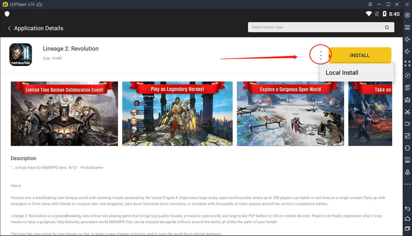This screenshot has height=236, width=412.
Task: Click the LDPlayer logo in title bar
Action: 5,4
